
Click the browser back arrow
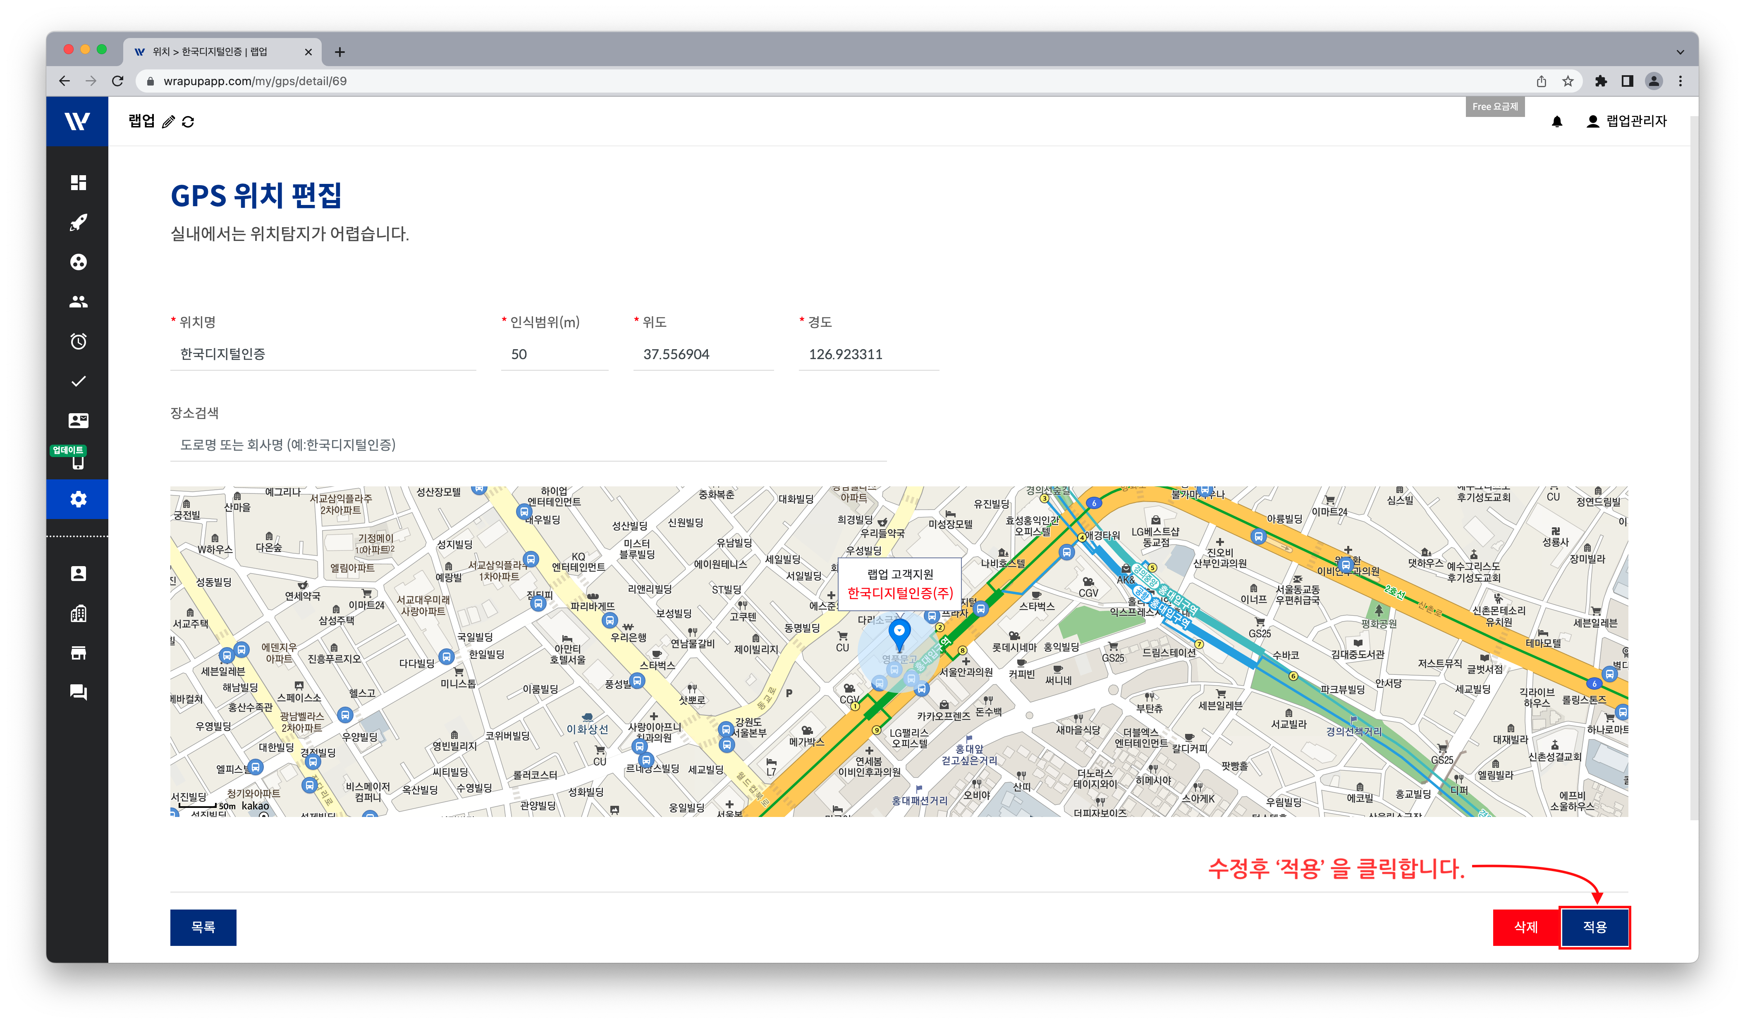pyautogui.click(x=65, y=81)
